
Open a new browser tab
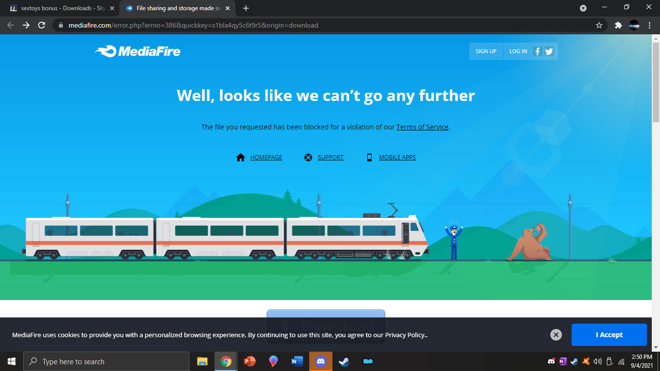246,8
